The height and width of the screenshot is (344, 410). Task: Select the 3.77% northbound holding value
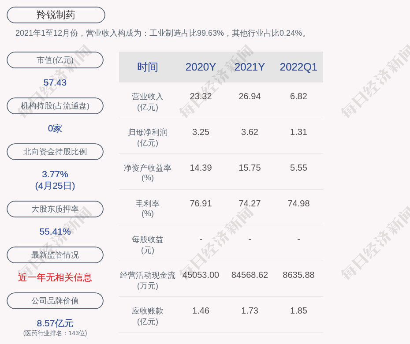click(x=55, y=174)
